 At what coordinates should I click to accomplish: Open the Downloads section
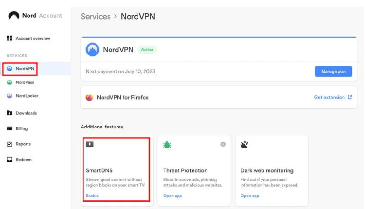26,113
